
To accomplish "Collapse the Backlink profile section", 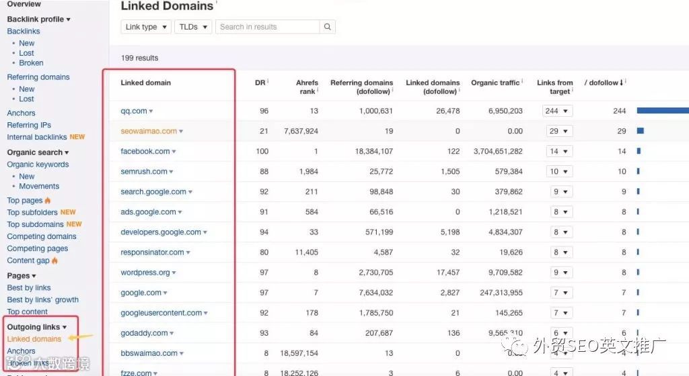I will click(68, 19).
